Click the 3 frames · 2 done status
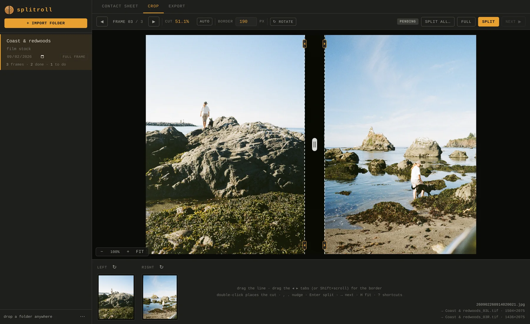Image resolution: width=530 pixels, height=324 pixels. pos(36,65)
